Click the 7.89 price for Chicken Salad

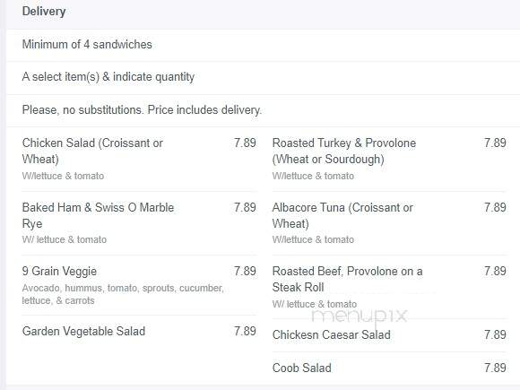(245, 143)
